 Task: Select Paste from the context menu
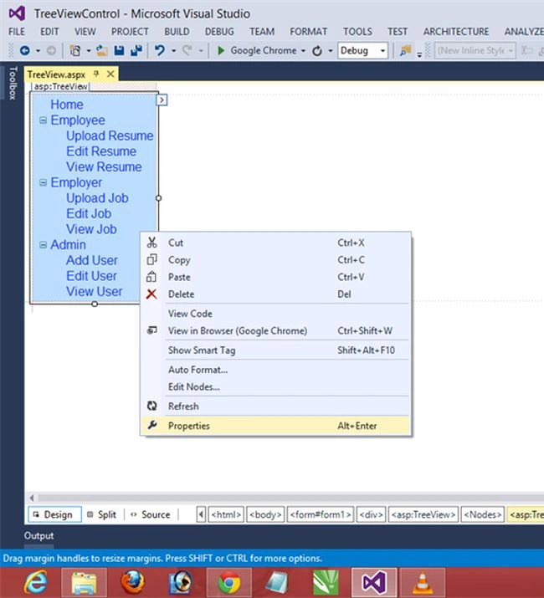[x=275, y=277]
